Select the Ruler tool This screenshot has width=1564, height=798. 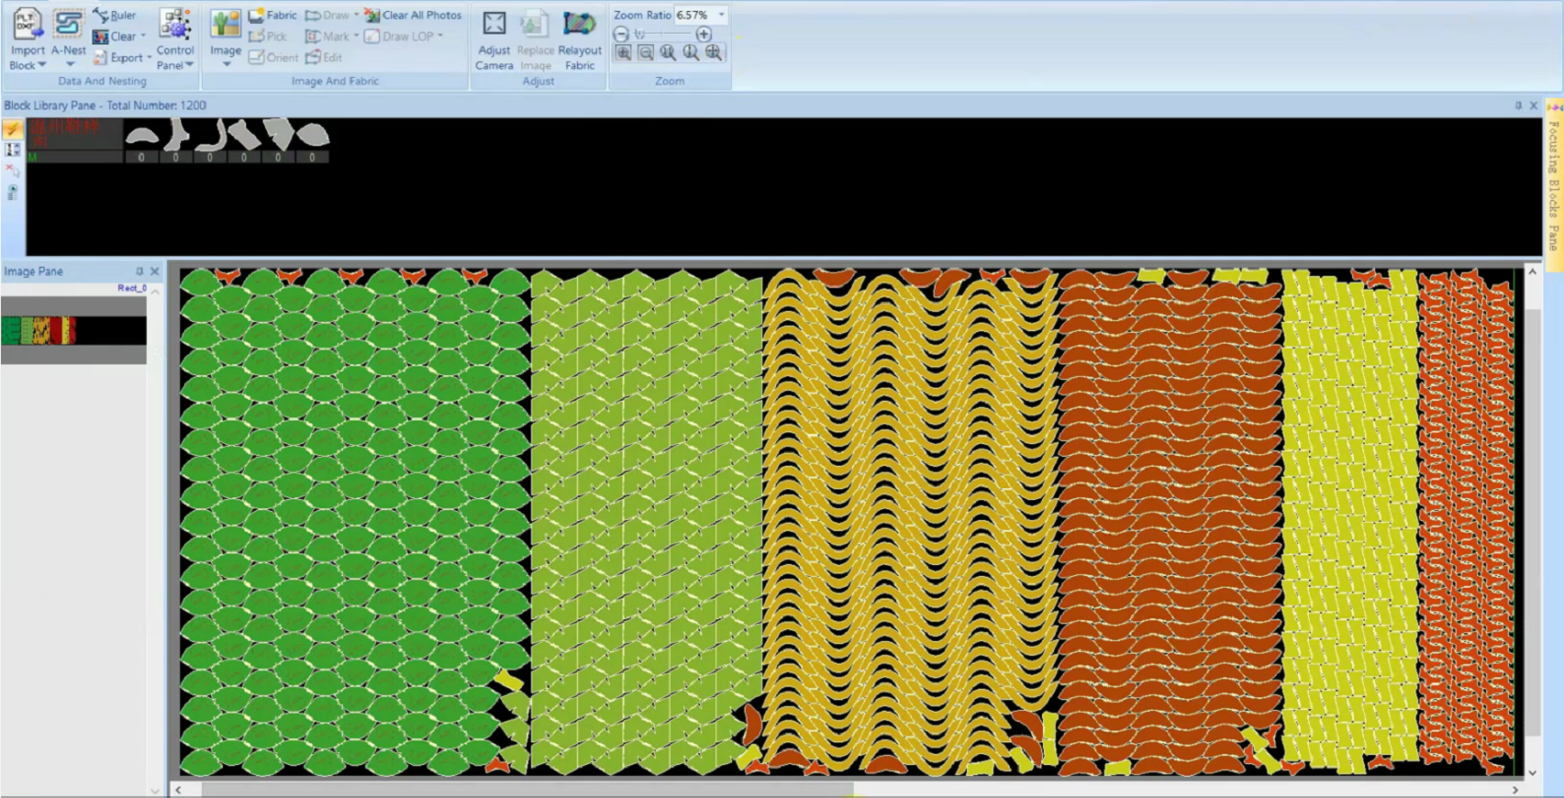[115, 15]
